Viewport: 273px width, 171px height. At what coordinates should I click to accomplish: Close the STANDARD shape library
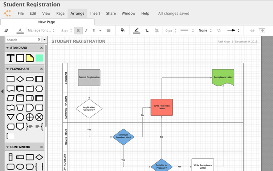click(41, 48)
